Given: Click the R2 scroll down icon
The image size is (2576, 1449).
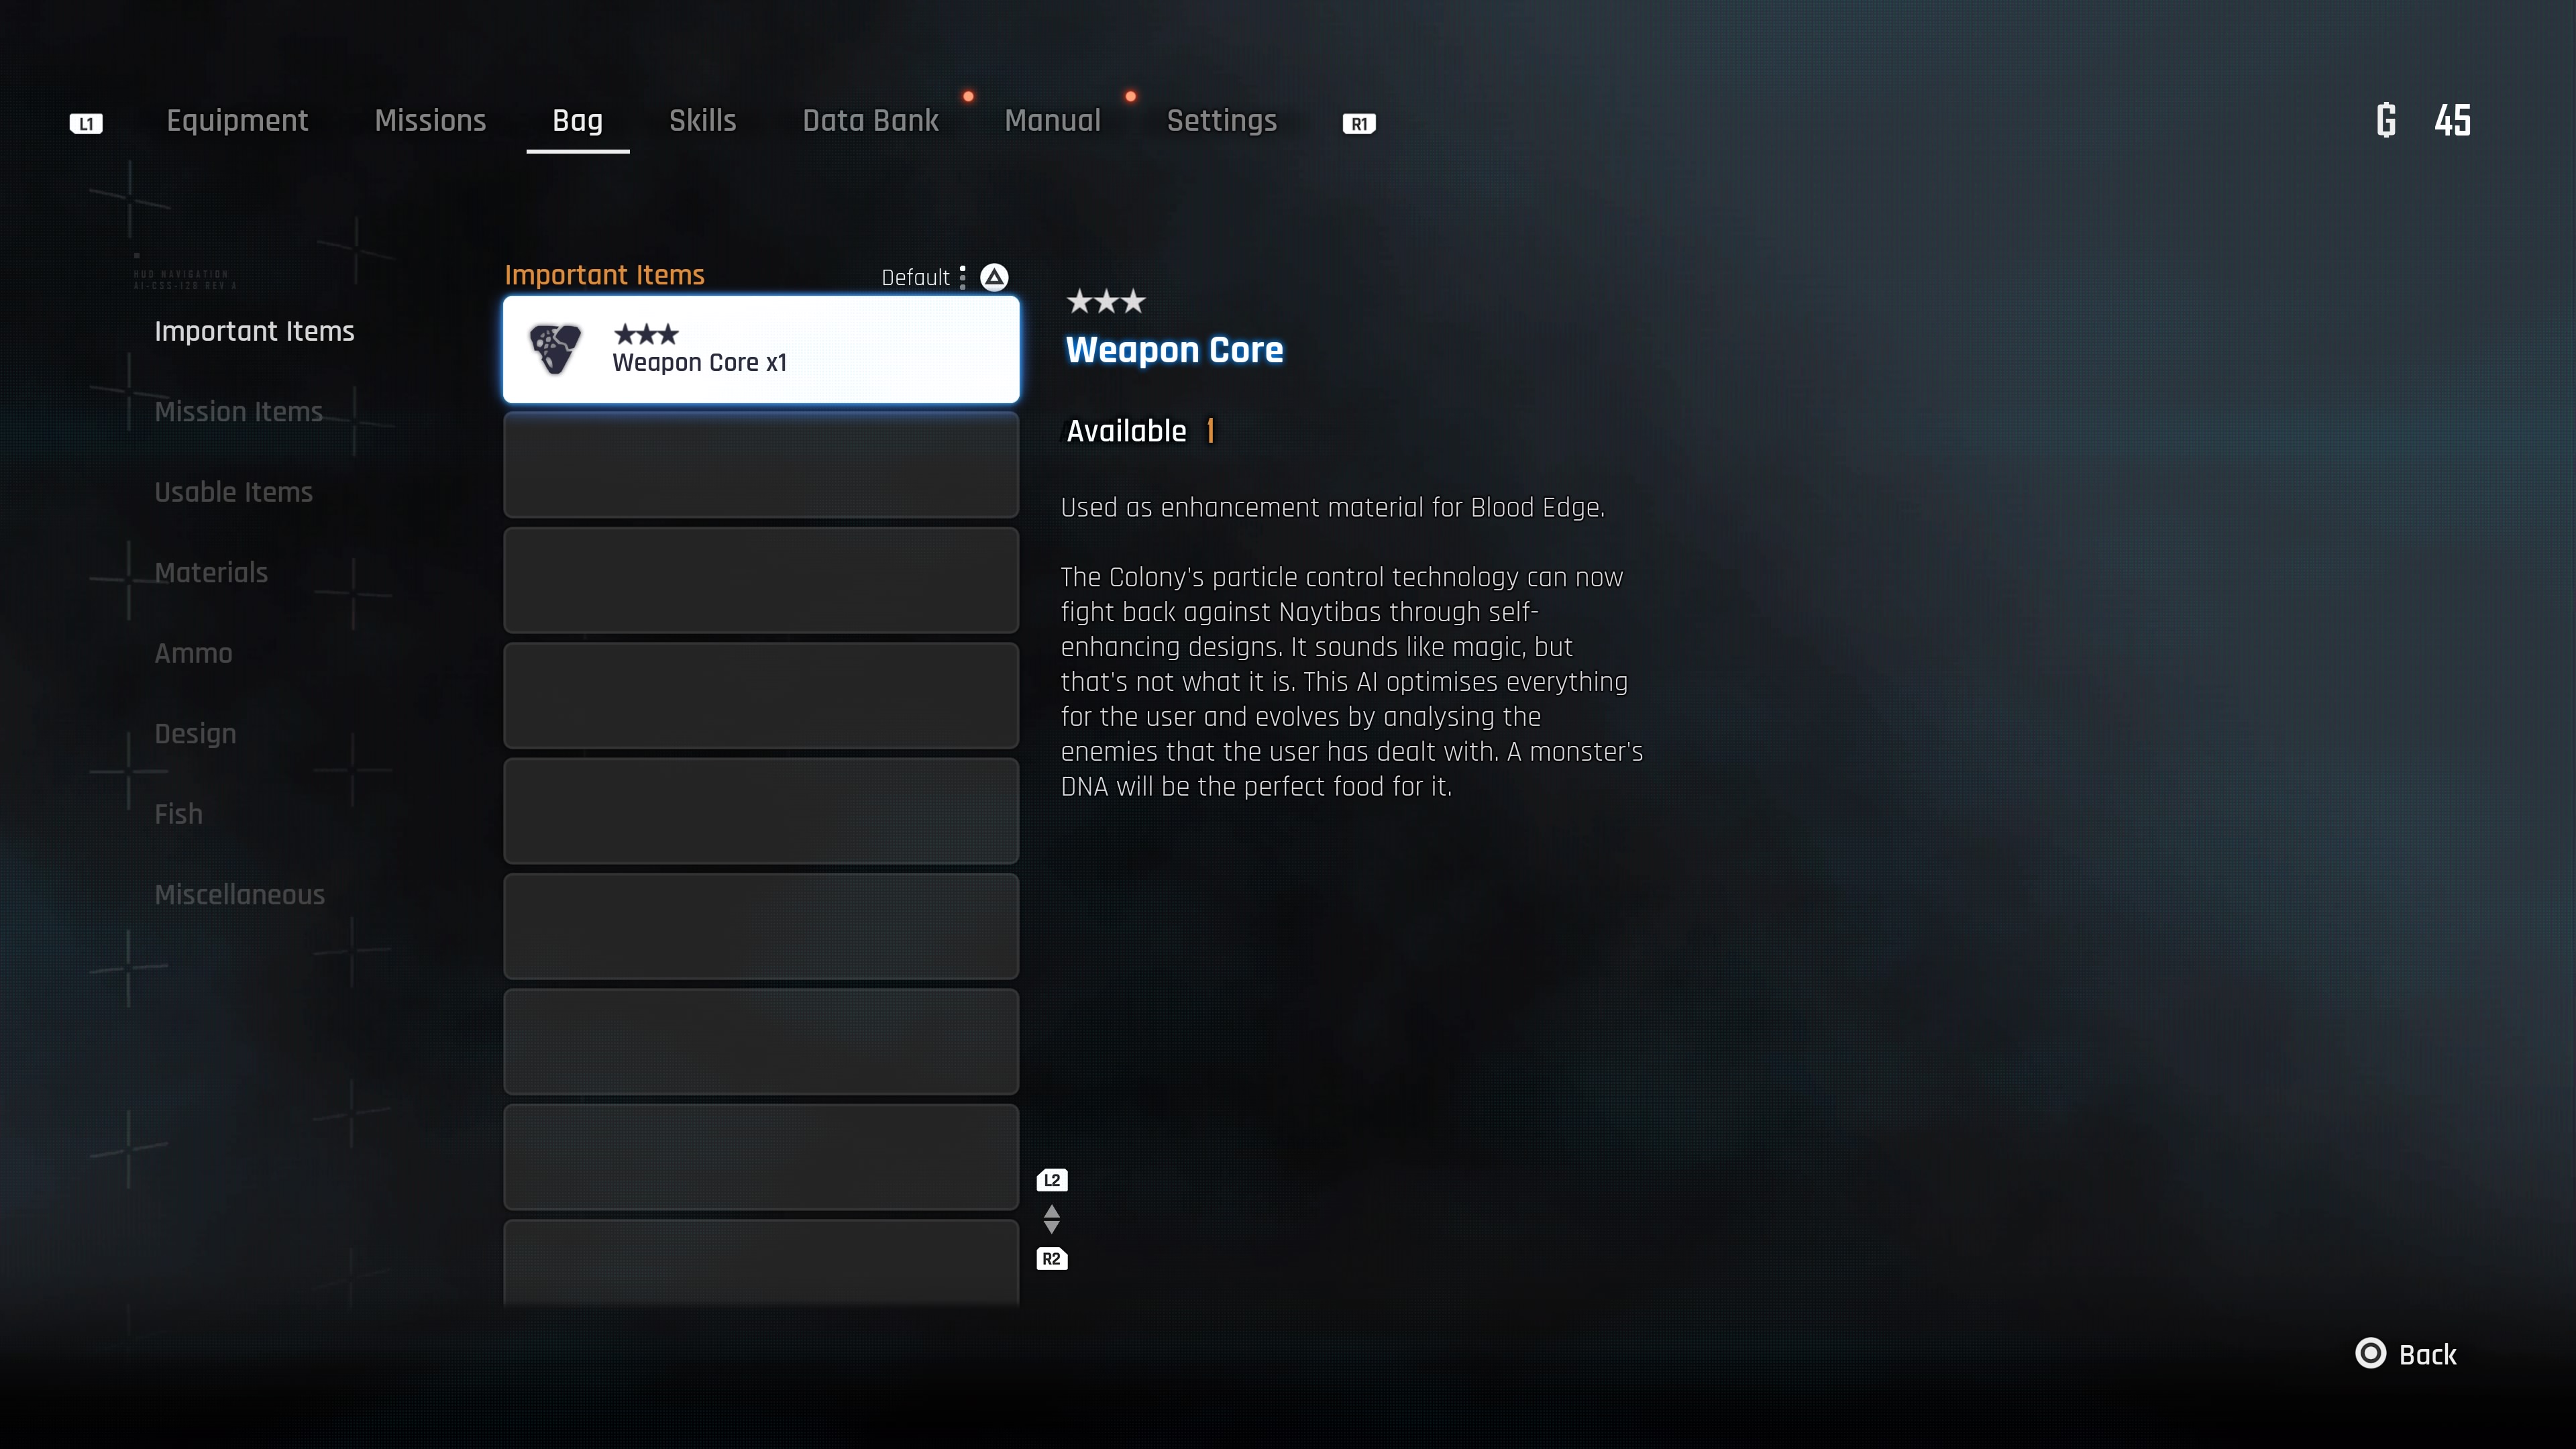Looking at the screenshot, I should [1051, 1258].
